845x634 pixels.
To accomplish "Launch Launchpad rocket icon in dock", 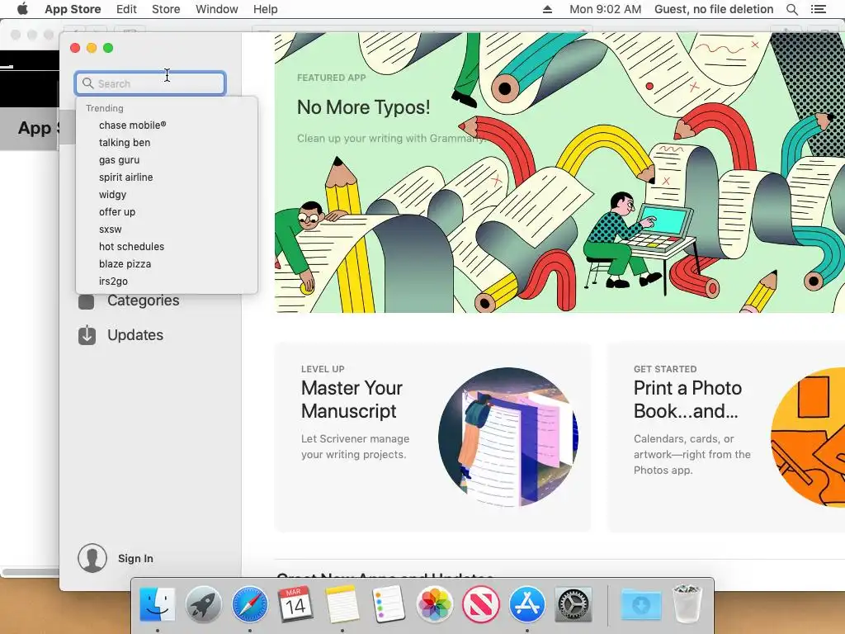I will pyautogui.click(x=203, y=604).
